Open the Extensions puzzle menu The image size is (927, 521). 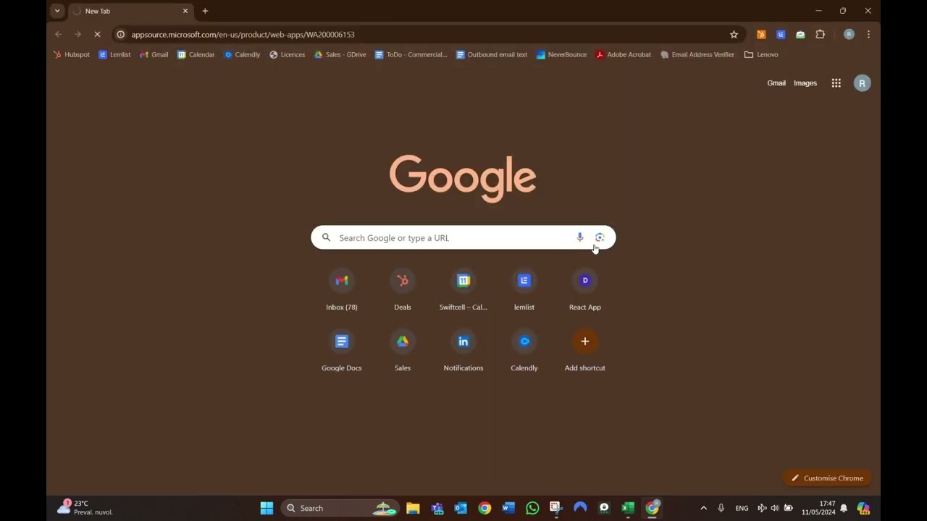pos(820,34)
